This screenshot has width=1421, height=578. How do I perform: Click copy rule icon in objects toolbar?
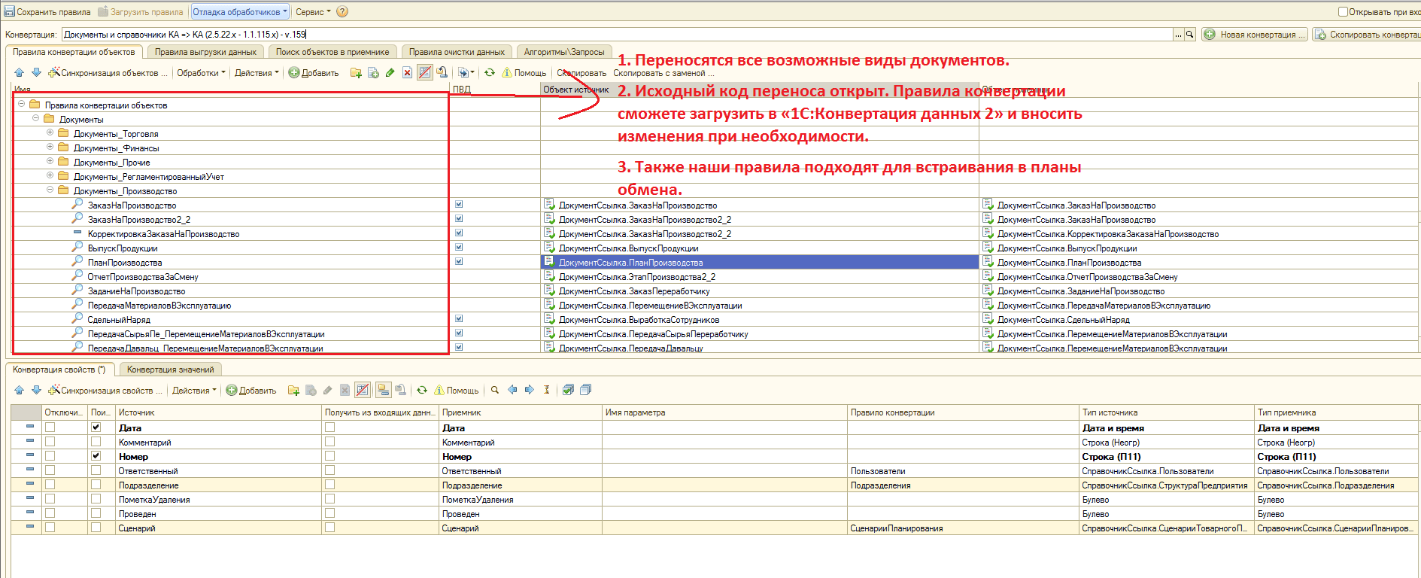(373, 73)
